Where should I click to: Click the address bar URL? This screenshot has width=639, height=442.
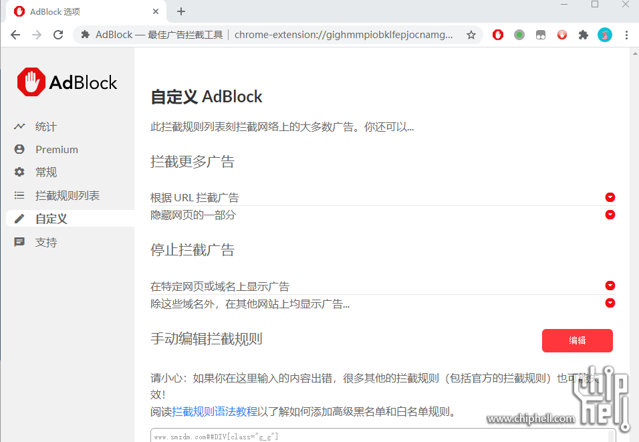tap(344, 35)
